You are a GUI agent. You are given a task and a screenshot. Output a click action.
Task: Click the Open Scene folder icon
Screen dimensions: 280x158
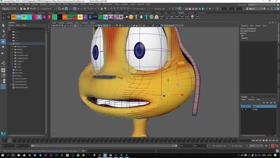[24, 9]
